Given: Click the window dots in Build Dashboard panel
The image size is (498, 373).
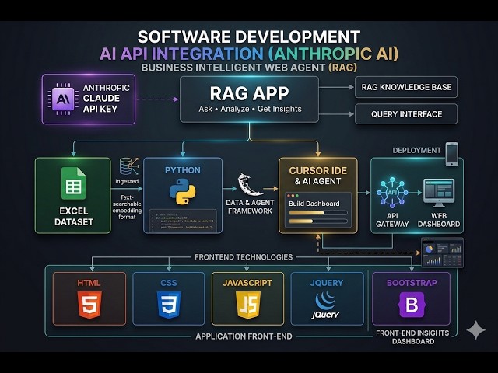Looking at the screenshot, I should pyautogui.click(x=293, y=196).
